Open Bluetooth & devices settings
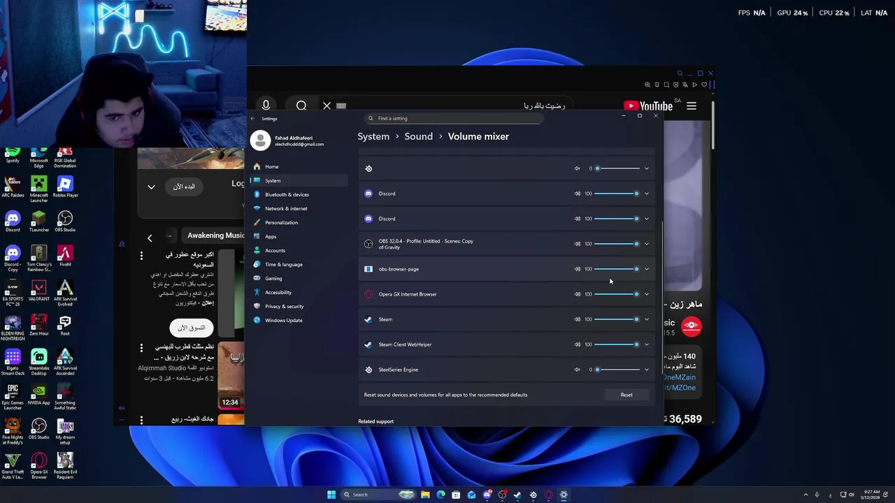The height and width of the screenshot is (503, 895). 299,194
